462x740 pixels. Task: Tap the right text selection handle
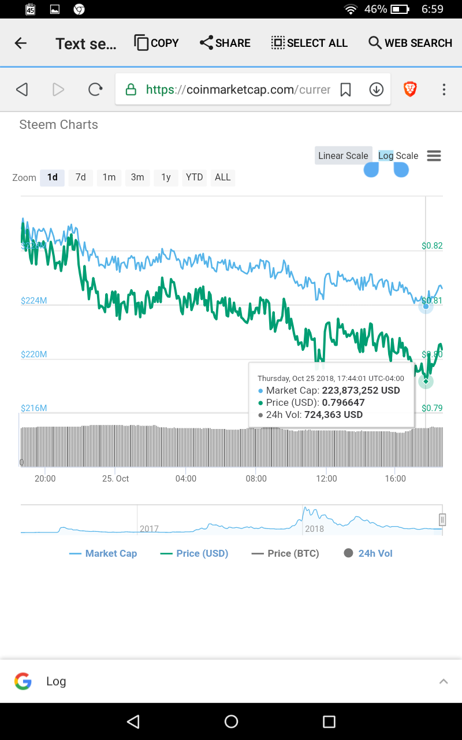pos(401,169)
